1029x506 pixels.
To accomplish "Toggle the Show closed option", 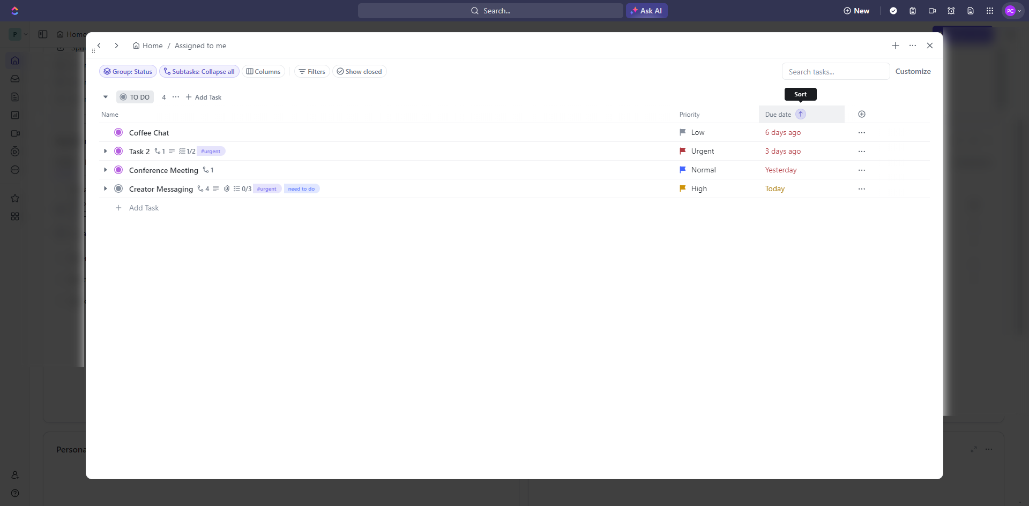I will point(360,72).
